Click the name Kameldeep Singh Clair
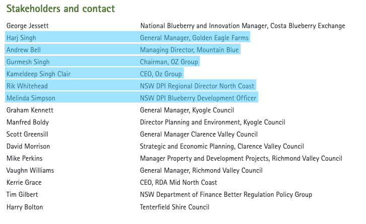Screen dimensions: 366x224 [38, 74]
